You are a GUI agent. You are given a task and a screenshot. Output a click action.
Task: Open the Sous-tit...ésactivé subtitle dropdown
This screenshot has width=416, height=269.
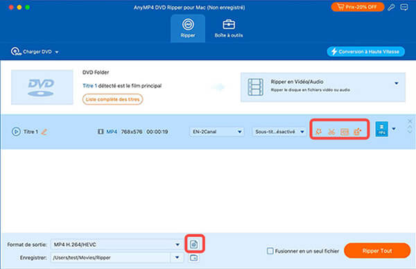click(279, 132)
